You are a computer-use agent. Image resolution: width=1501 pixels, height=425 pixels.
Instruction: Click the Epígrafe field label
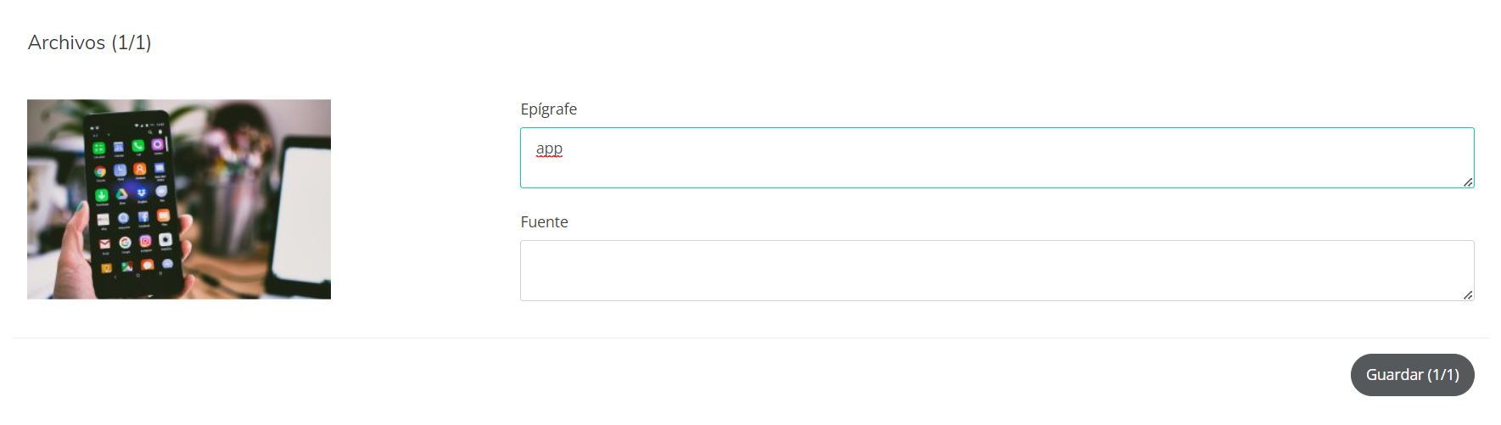click(x=548, y=109)
